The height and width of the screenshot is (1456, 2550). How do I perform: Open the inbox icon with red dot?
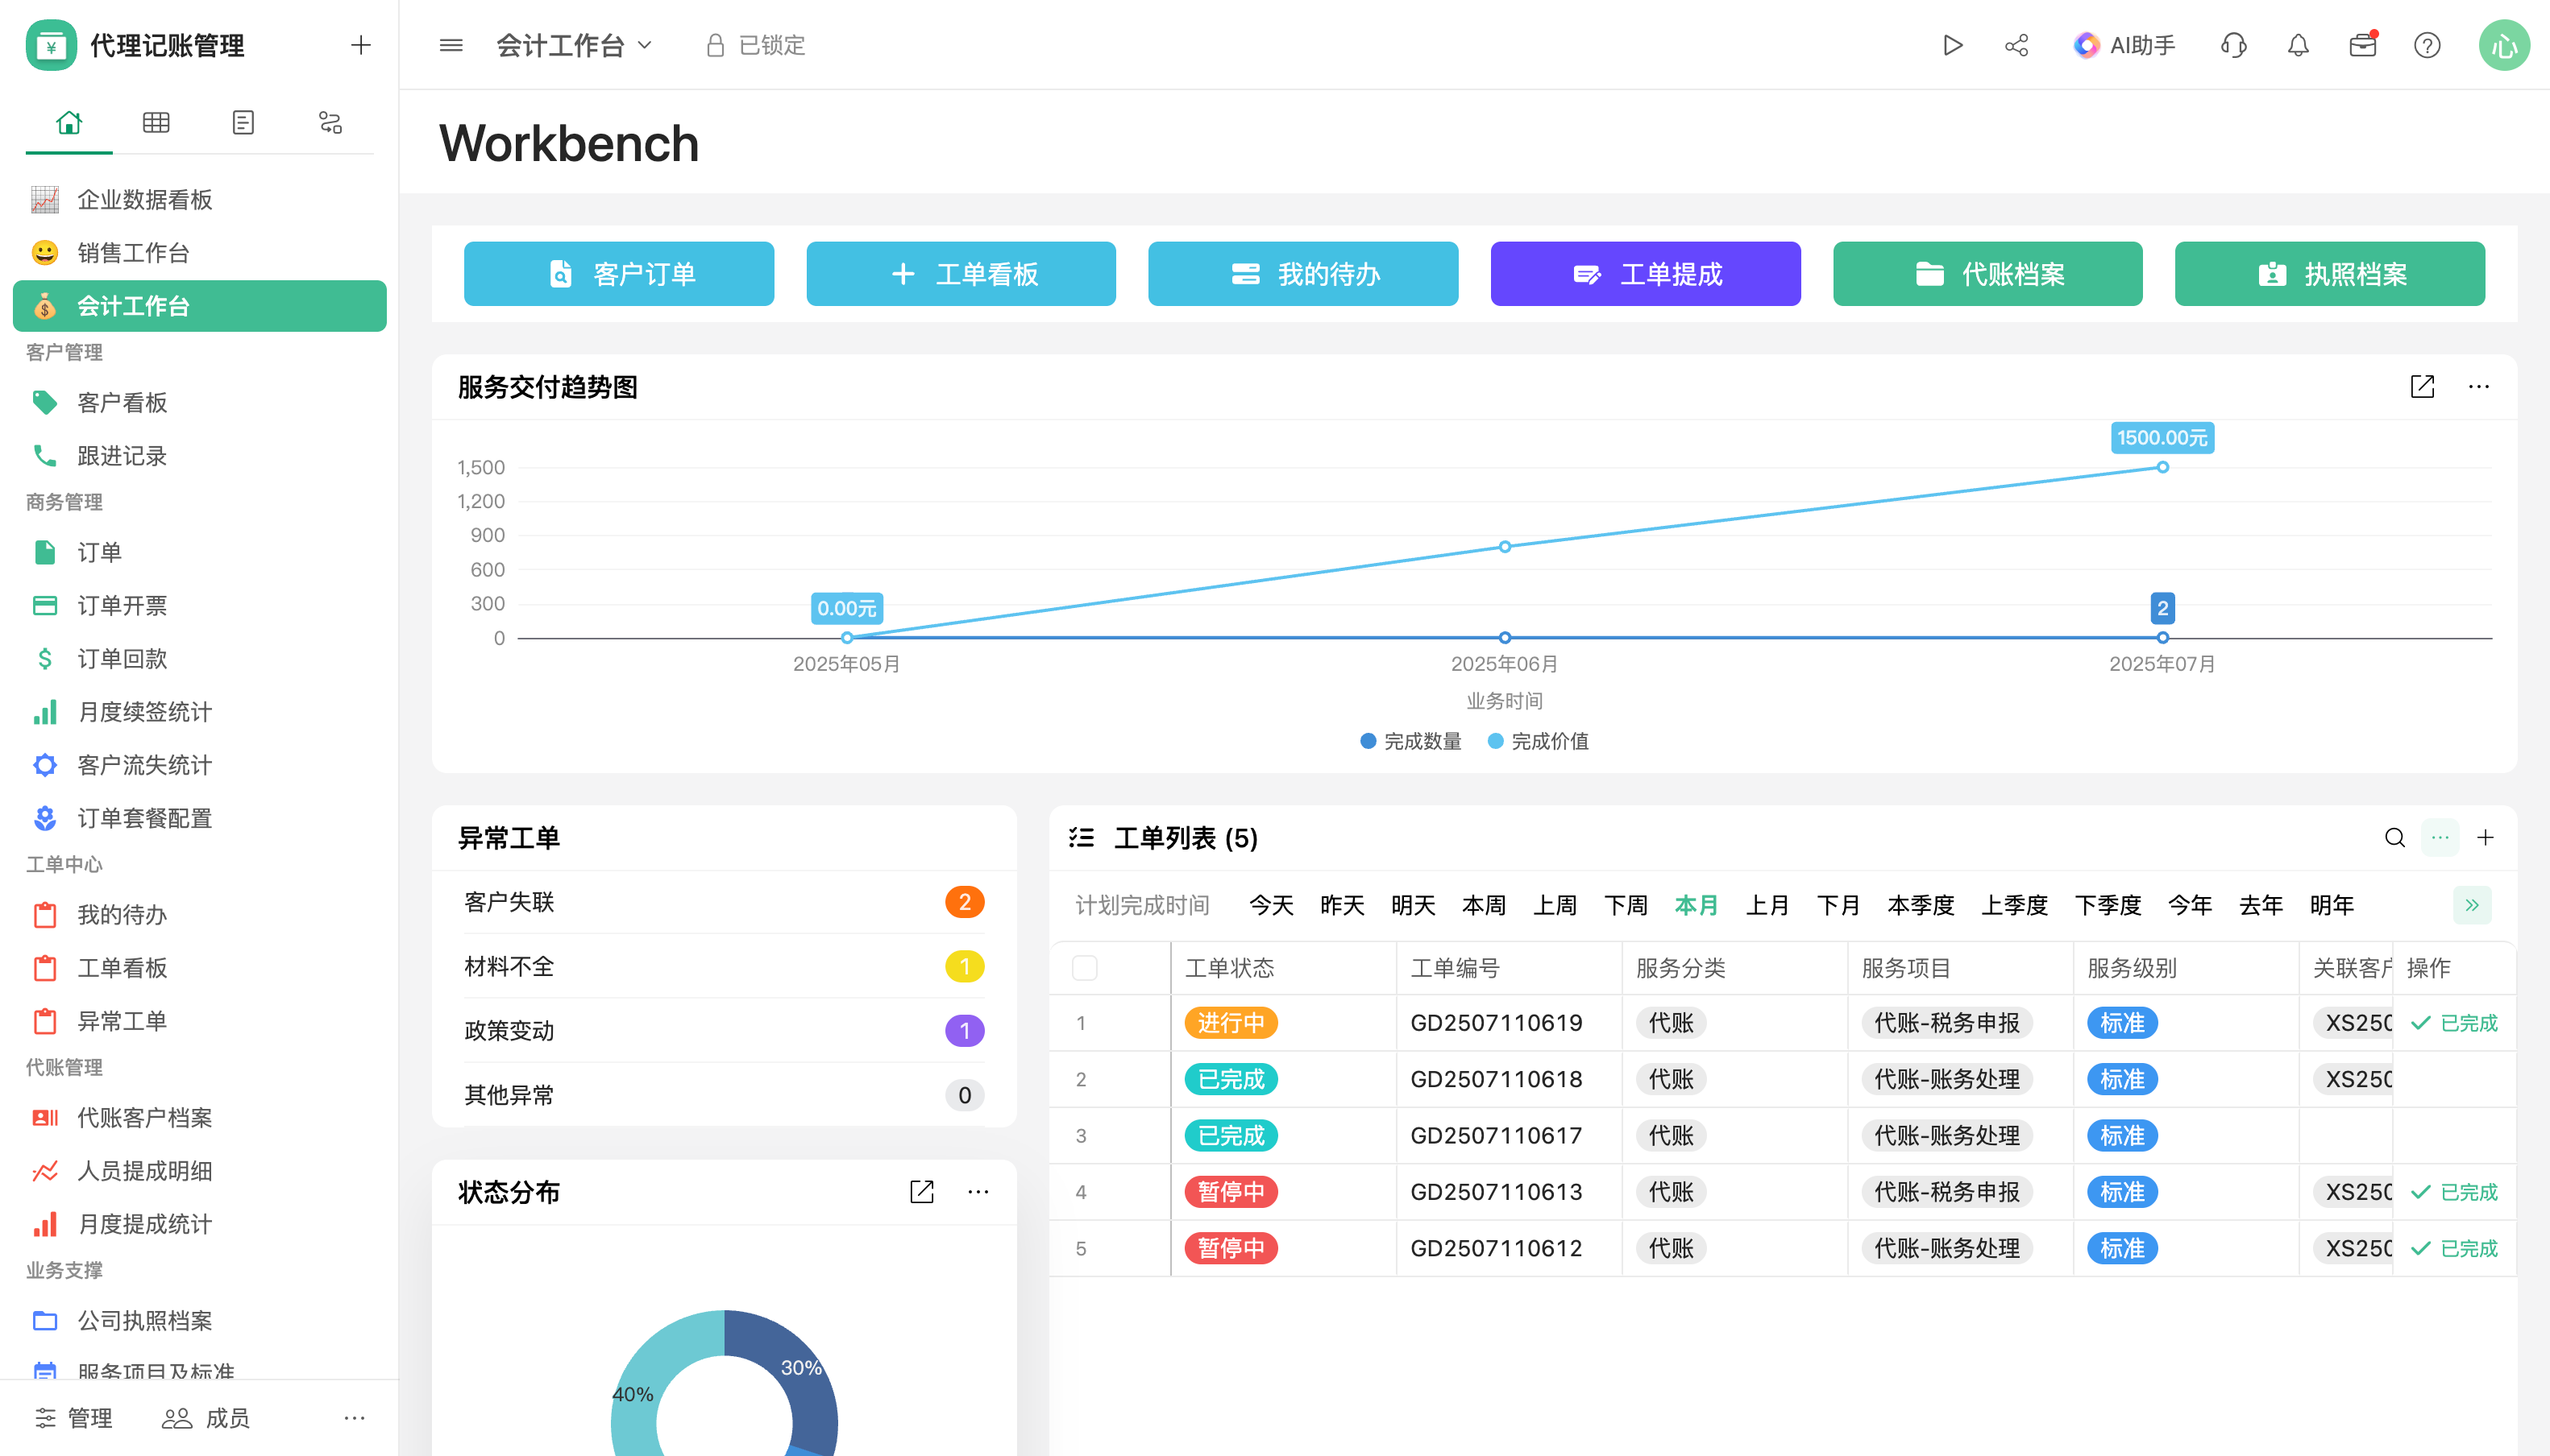tap(2363, 45)
